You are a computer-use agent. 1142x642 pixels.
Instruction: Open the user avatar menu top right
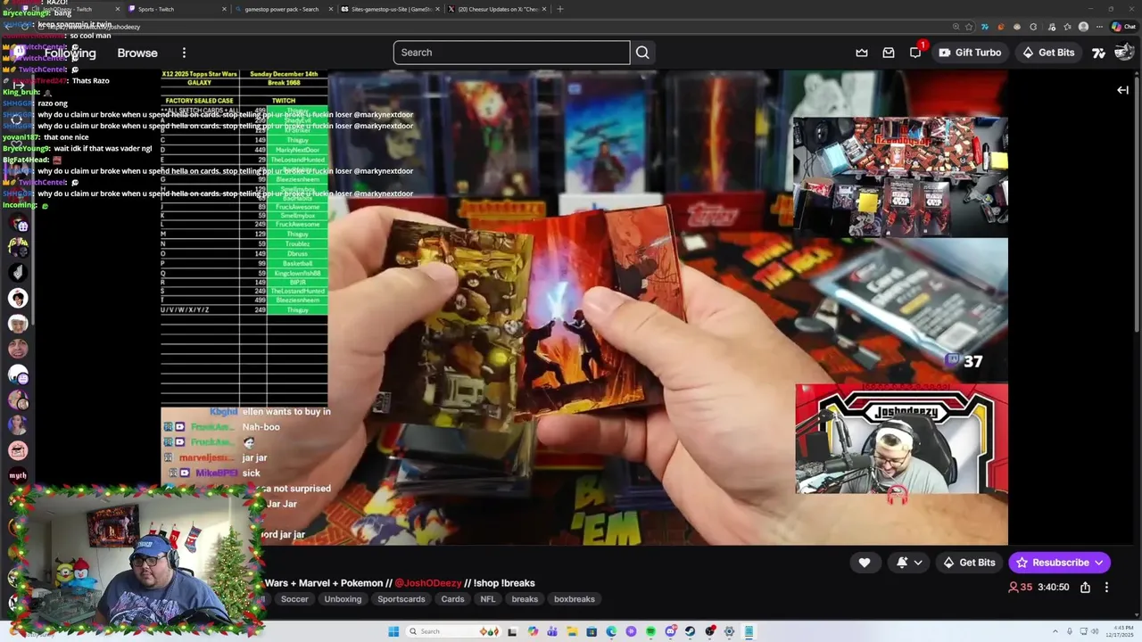coord(1124,53)
